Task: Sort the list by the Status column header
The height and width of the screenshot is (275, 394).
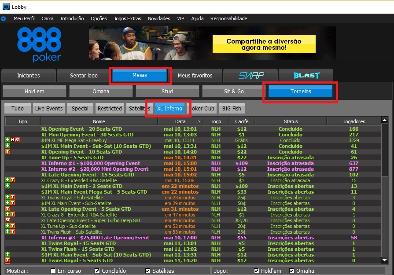Action: (x=291, y=121)
